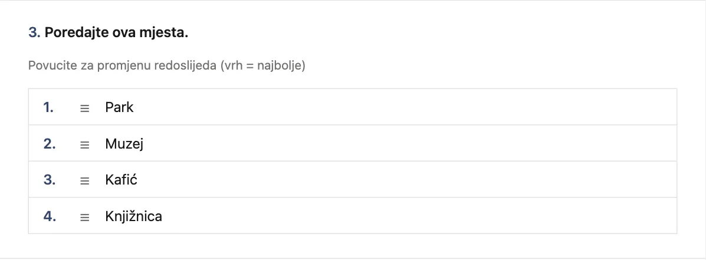
Task: Click the hint text Povucite za promjenu redoslijeda
Action: tap(123, 65)
